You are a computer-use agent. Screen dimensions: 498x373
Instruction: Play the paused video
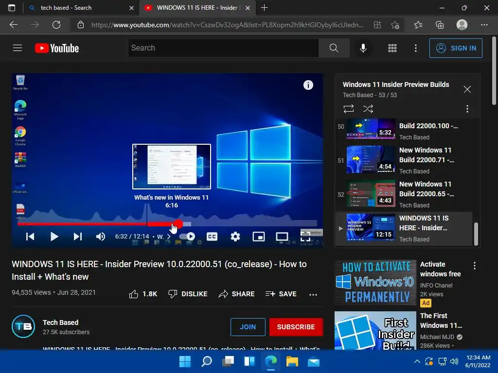pos(54,237)
